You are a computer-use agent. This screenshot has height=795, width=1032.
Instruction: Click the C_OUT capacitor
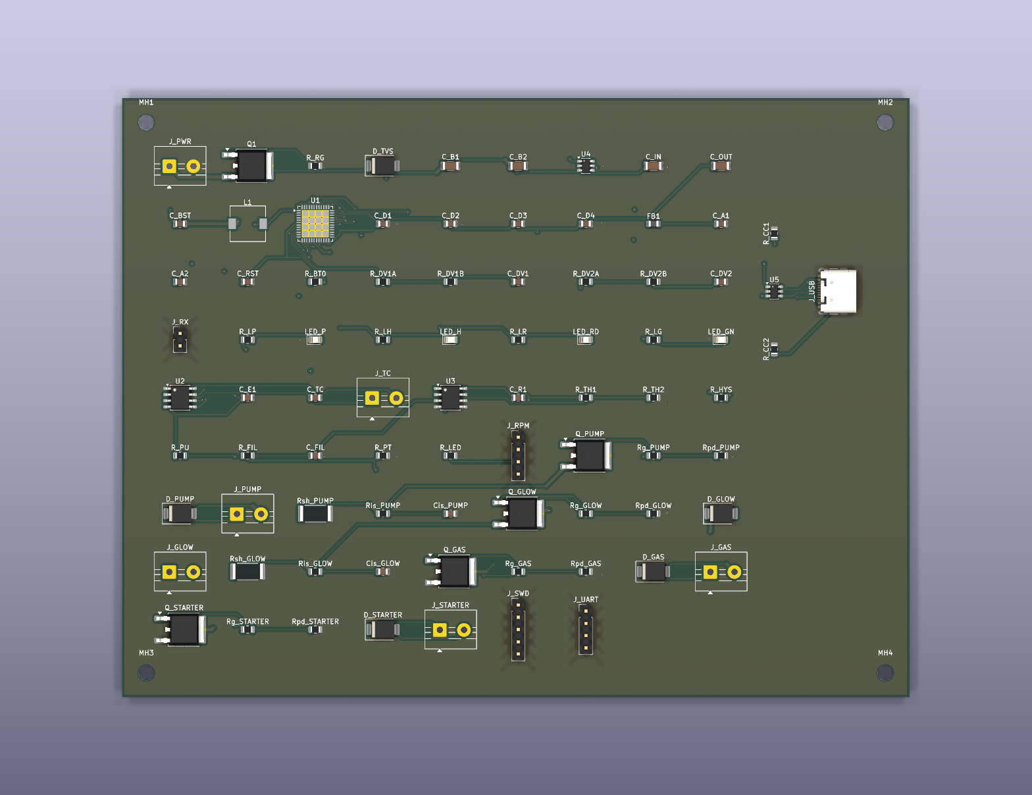point(721,165)
